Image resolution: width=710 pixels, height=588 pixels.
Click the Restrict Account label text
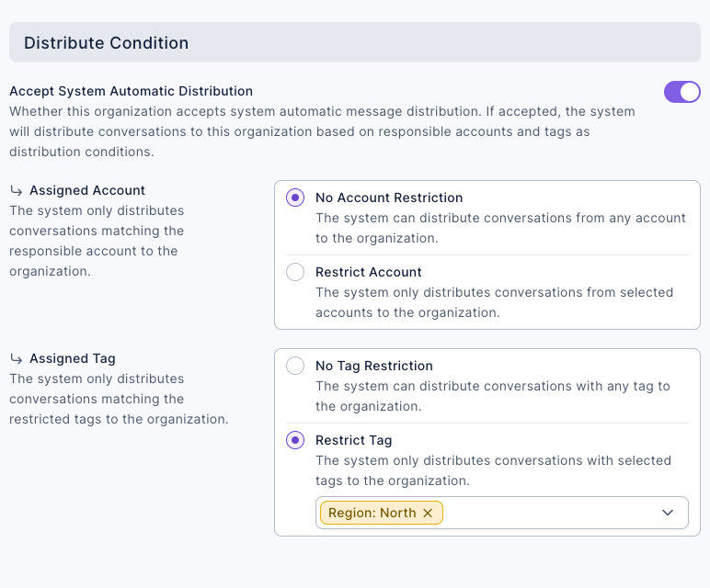[x=369, y=272]
